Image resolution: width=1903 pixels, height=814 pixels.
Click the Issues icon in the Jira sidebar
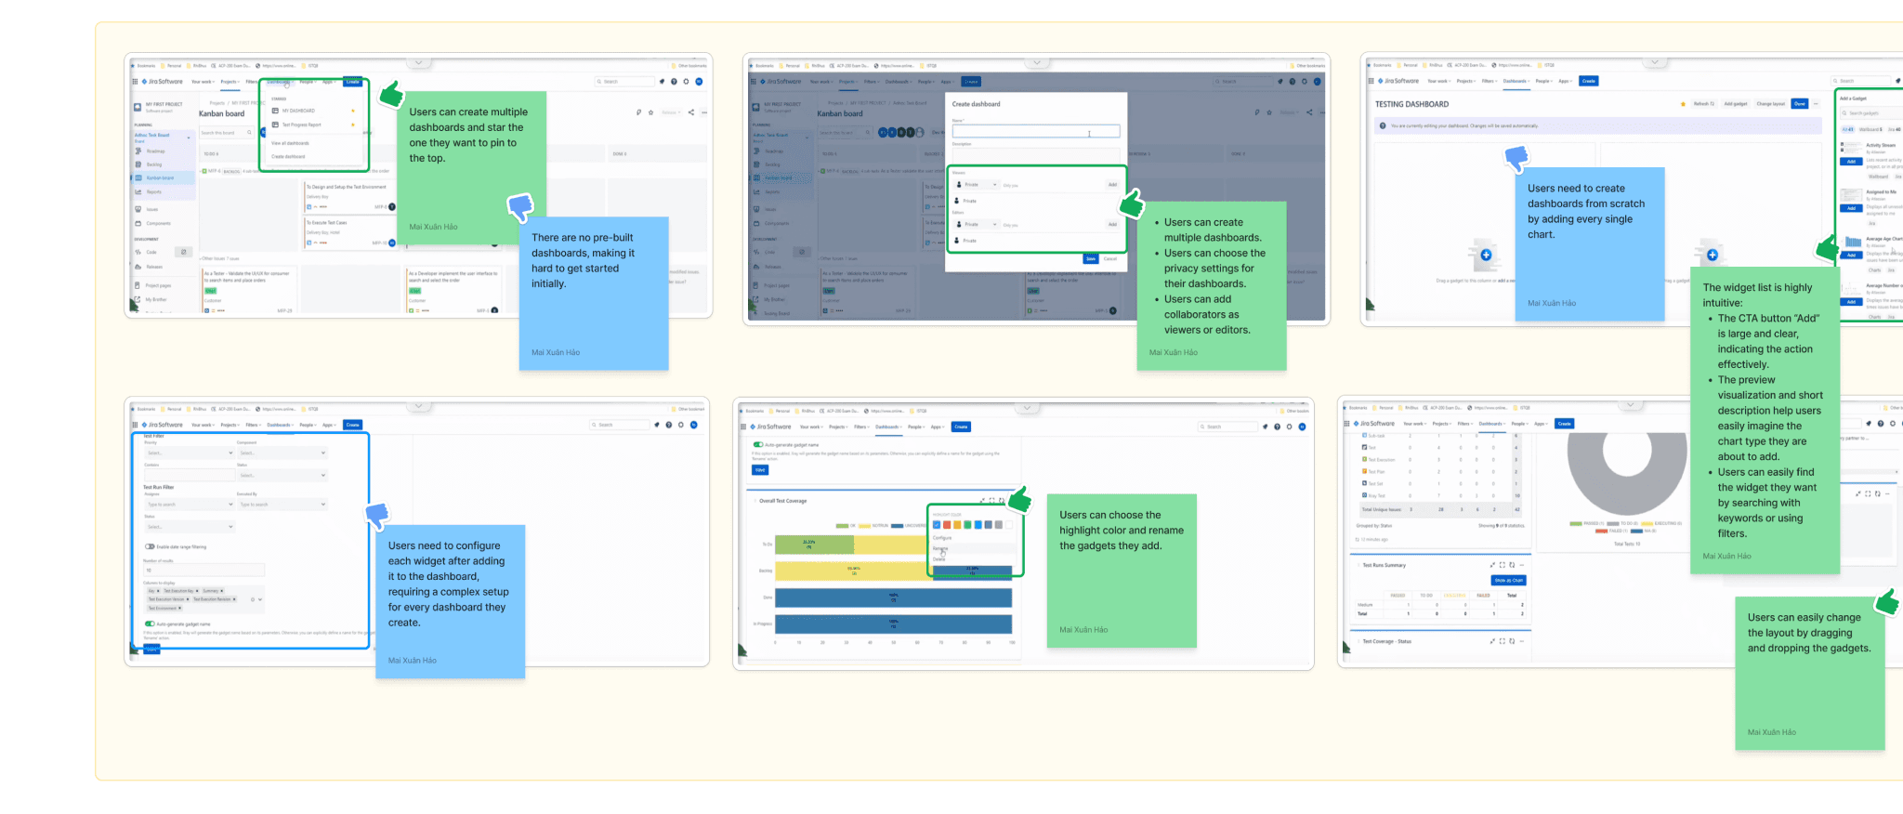(x=138, y=209)
